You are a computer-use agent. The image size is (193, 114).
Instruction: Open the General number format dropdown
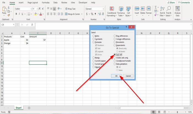pyautogui.click(x=103, y=9)
